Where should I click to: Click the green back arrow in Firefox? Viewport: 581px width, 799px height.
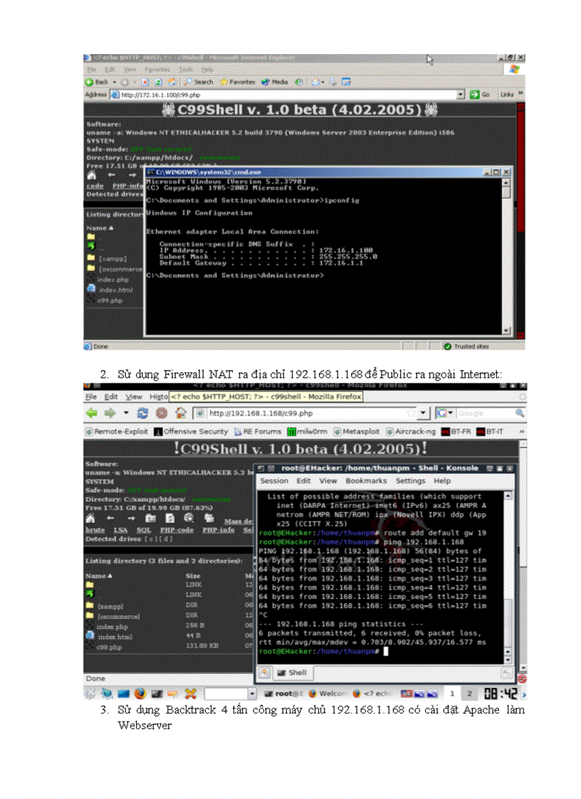92,413
